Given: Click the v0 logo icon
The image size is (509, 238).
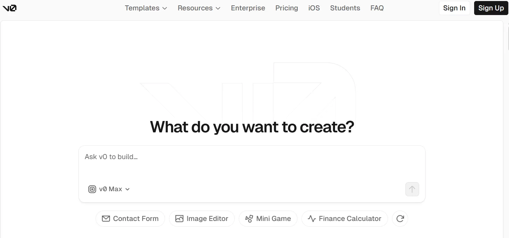Looking at the screenshot, I should click(9, 8).
